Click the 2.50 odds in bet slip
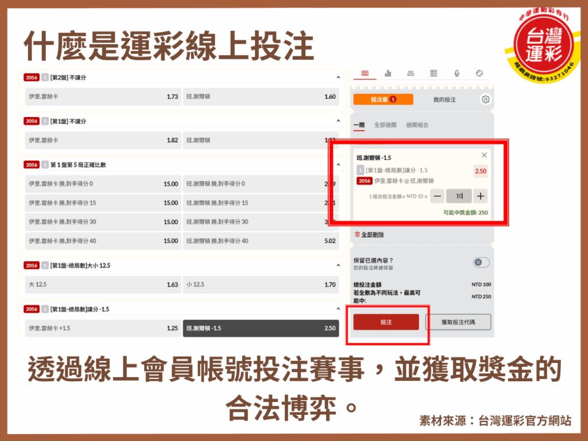This screenshot has height=441, width=588. (x=481, y=171)
